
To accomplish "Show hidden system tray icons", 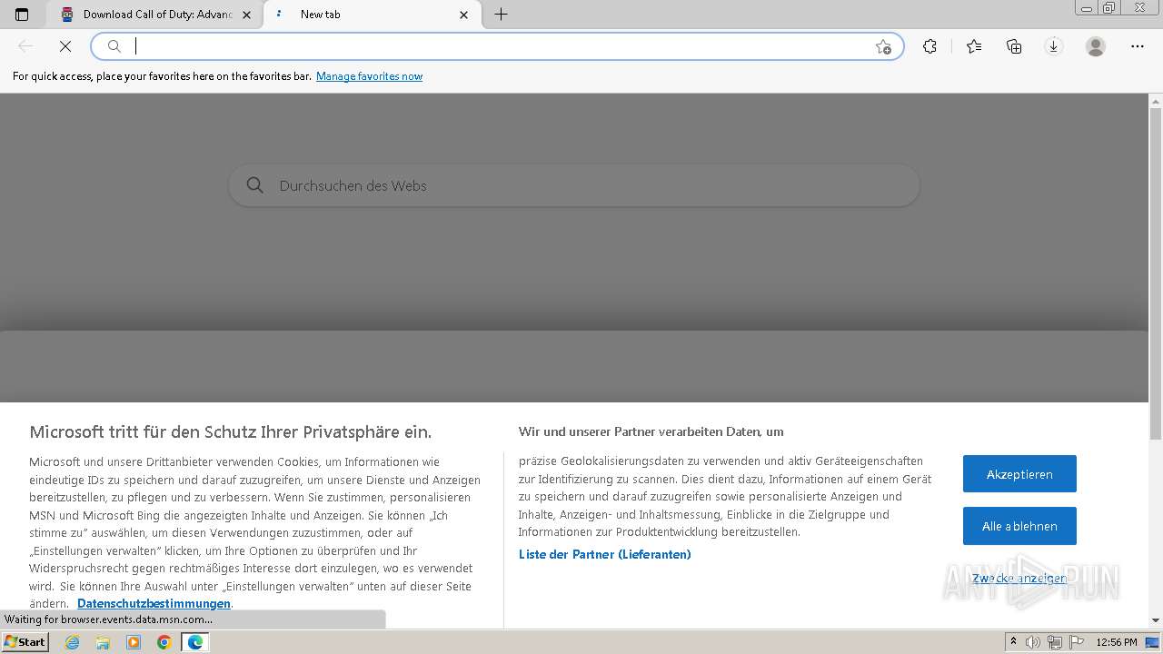I will point(1013,642).
